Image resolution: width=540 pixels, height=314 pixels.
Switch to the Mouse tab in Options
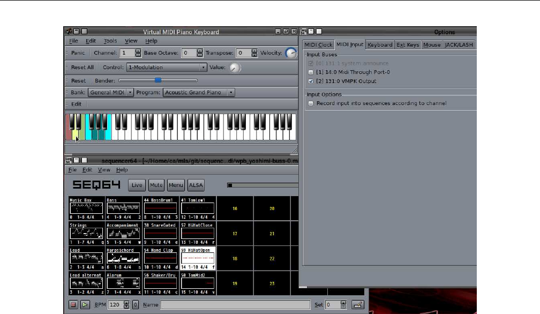432,45
